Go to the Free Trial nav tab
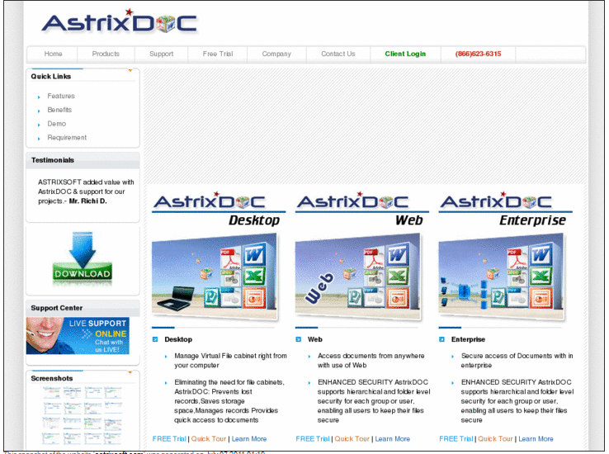 218,54
